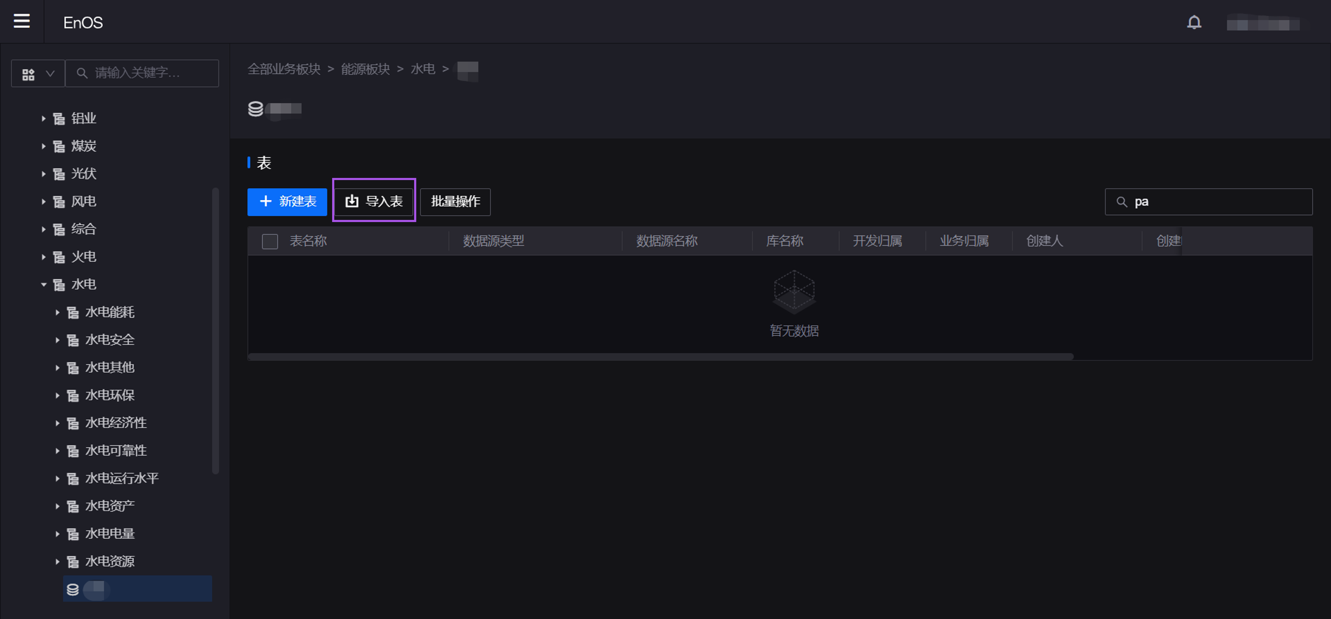Click the folder icon beside 煤炭
This screenshot has height=619, width=1331.
[x=59, y=147]
